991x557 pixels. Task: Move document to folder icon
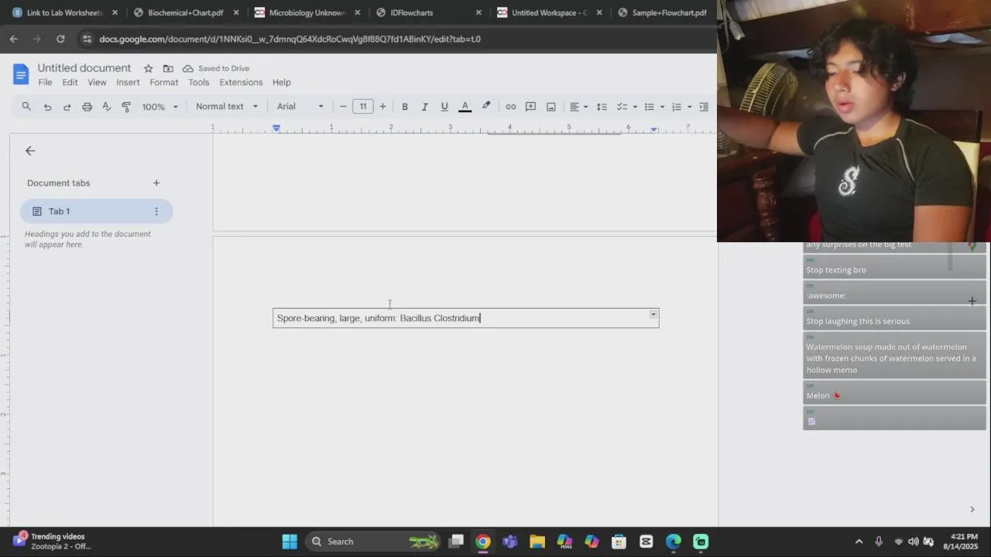(168, 68)
